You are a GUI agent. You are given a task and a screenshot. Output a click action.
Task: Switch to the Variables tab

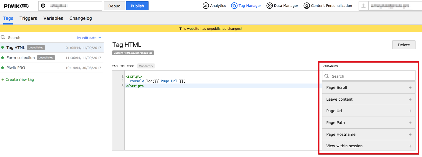point(53,18)
